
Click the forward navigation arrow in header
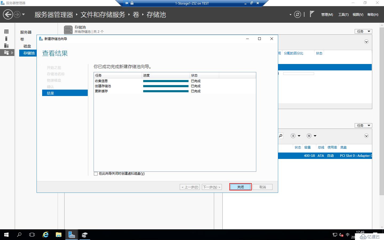(x=17, y=14)
